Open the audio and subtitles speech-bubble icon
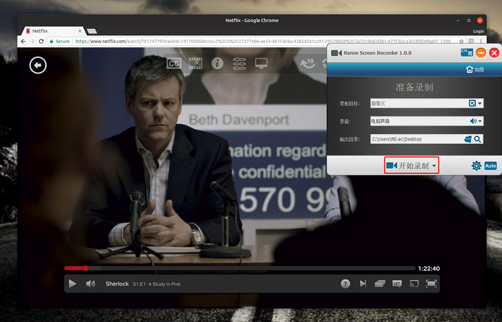 pyautogui.click(x=397, y=284)
